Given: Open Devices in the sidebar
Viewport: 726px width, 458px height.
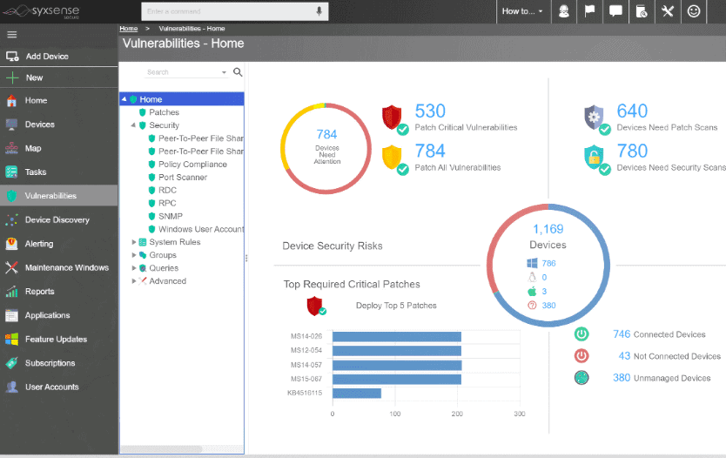Looking at the screenshot, I should tap(59, 125).
